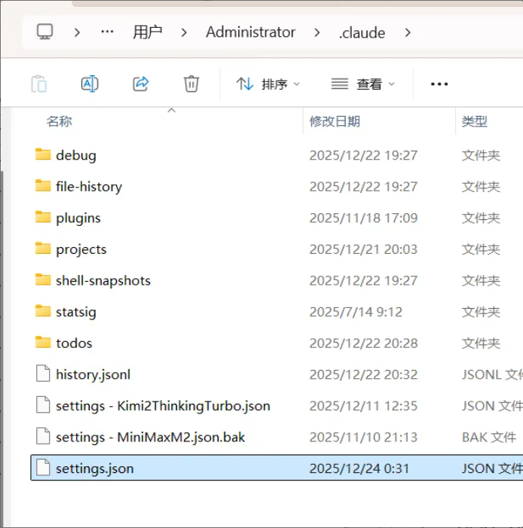Select the name 'file-history'
Screen dimensions: 523x528
tap(89, 187)
